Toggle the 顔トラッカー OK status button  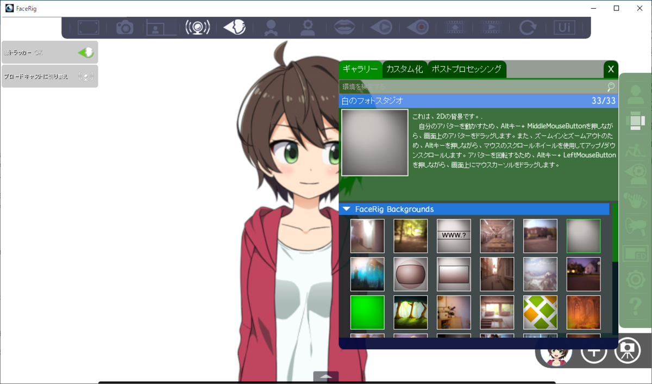49,52
